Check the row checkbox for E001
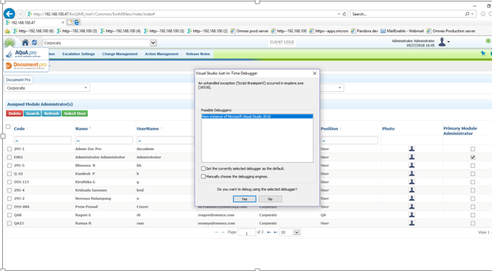Viewport: 492px width, 271px height. pyautogui.click(x=10, y=158)
